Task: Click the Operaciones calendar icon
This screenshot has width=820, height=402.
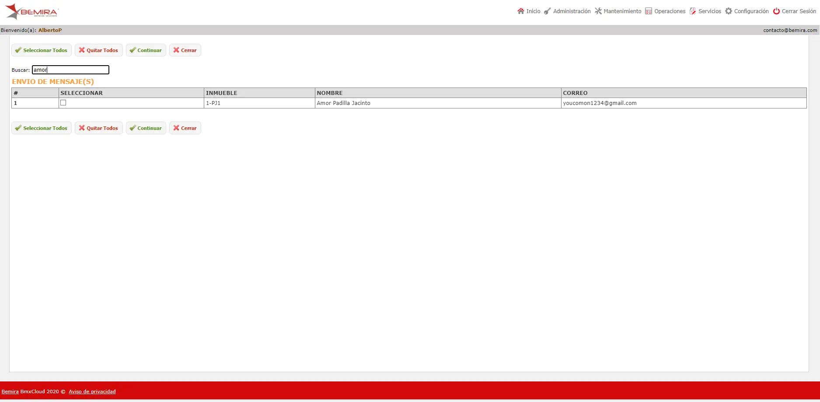Action: pos(649,11)
